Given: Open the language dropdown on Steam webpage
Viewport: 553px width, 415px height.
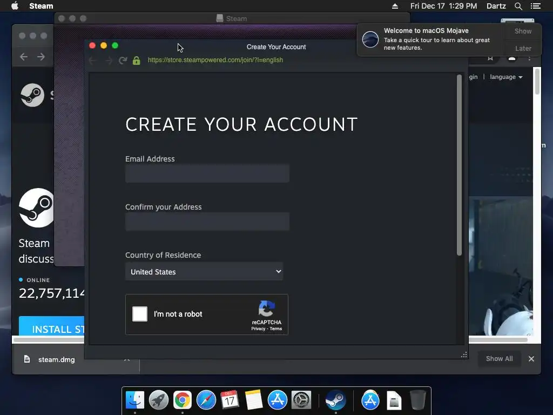Looking at the screenshot, I should click(x=506, y=77).
